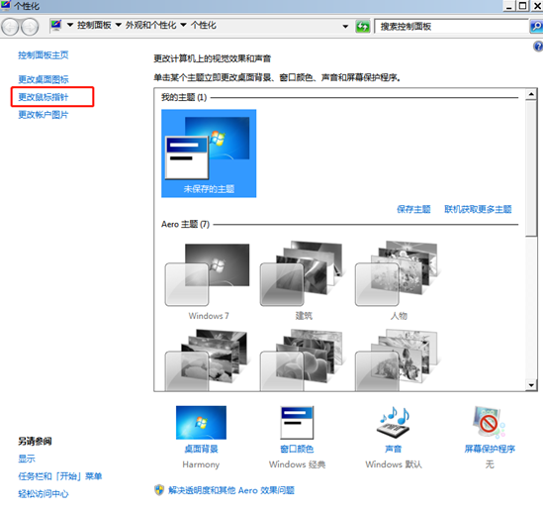Click 解决透明度和其他 Aero 效果问题 link

231,490
